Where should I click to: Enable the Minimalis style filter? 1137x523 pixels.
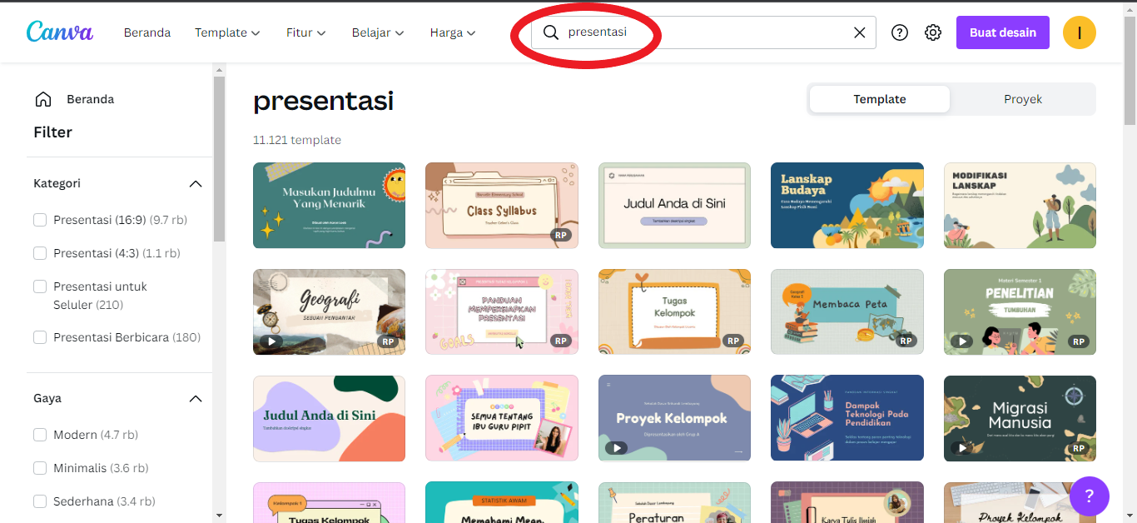pyautogui.click(x=40, y=468)
